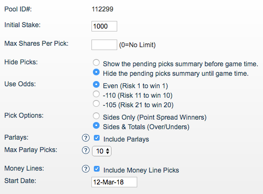Viewport: 263px width, 194px height.
Task: Open the Money Lines help icon
Action: click(x=86, y=169)
